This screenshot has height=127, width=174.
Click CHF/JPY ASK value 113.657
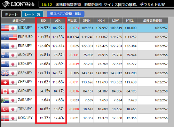[58, 82]
